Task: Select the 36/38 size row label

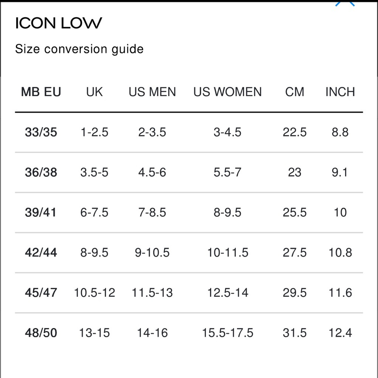Action: coord(41,172)
